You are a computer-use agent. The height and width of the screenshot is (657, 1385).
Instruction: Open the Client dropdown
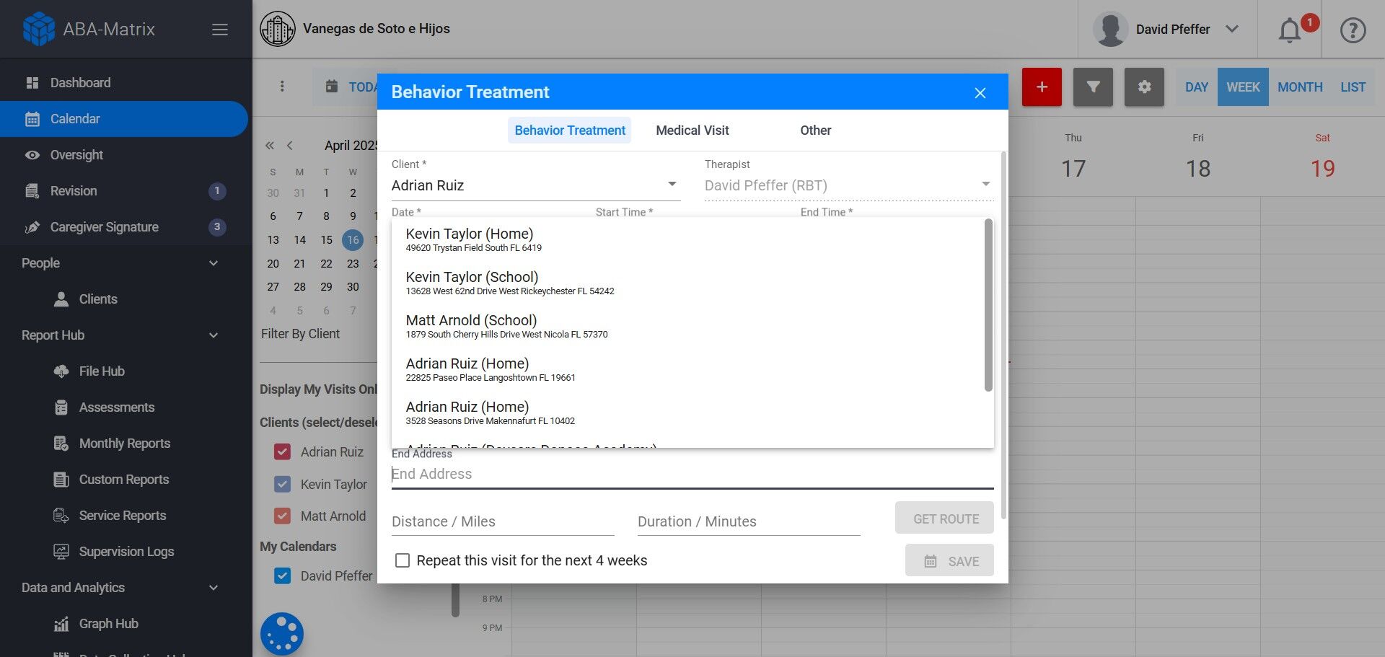coord(536,185)
